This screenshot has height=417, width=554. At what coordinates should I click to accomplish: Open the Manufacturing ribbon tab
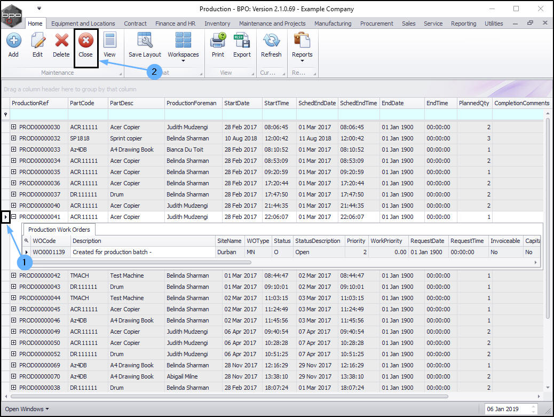coord(333,23)
